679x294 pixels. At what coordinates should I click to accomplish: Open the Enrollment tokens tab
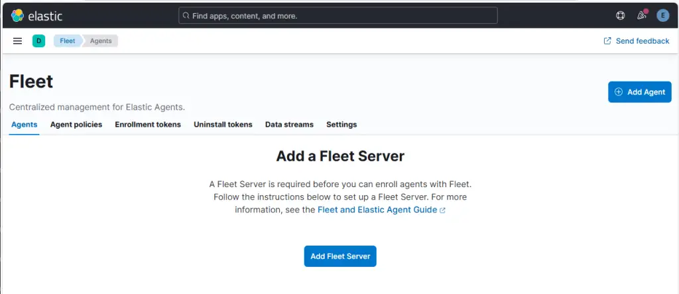click(x=148, y=125)
